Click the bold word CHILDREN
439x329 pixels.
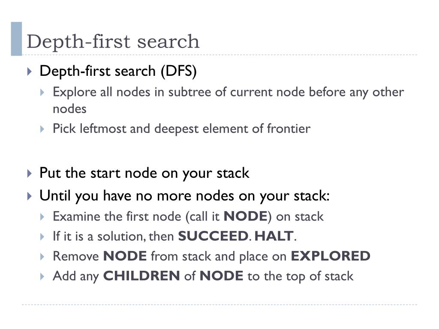141,276
